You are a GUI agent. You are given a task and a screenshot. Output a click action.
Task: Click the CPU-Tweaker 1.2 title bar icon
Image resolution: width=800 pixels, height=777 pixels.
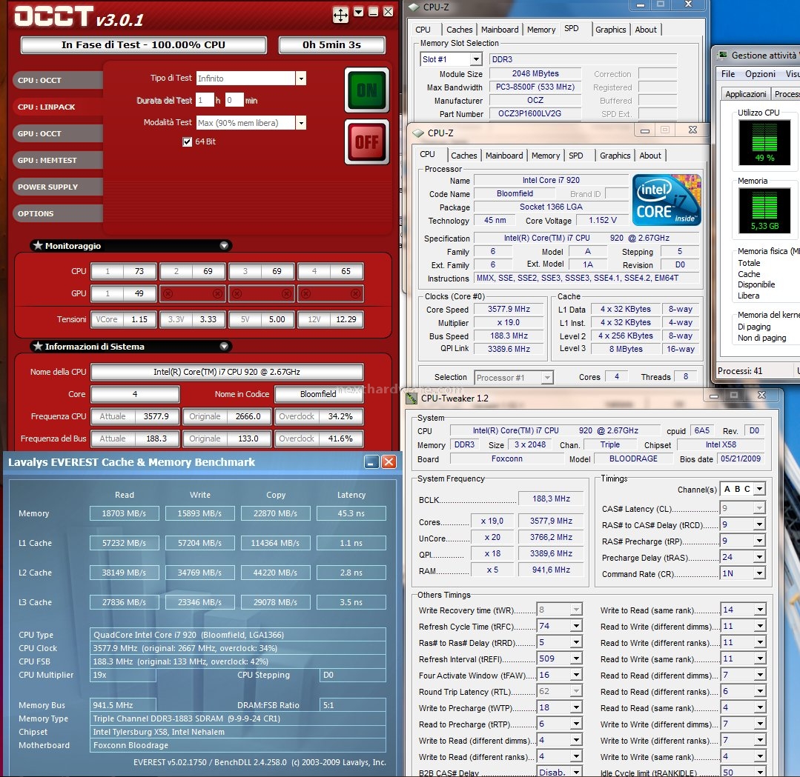click(411, 398)
